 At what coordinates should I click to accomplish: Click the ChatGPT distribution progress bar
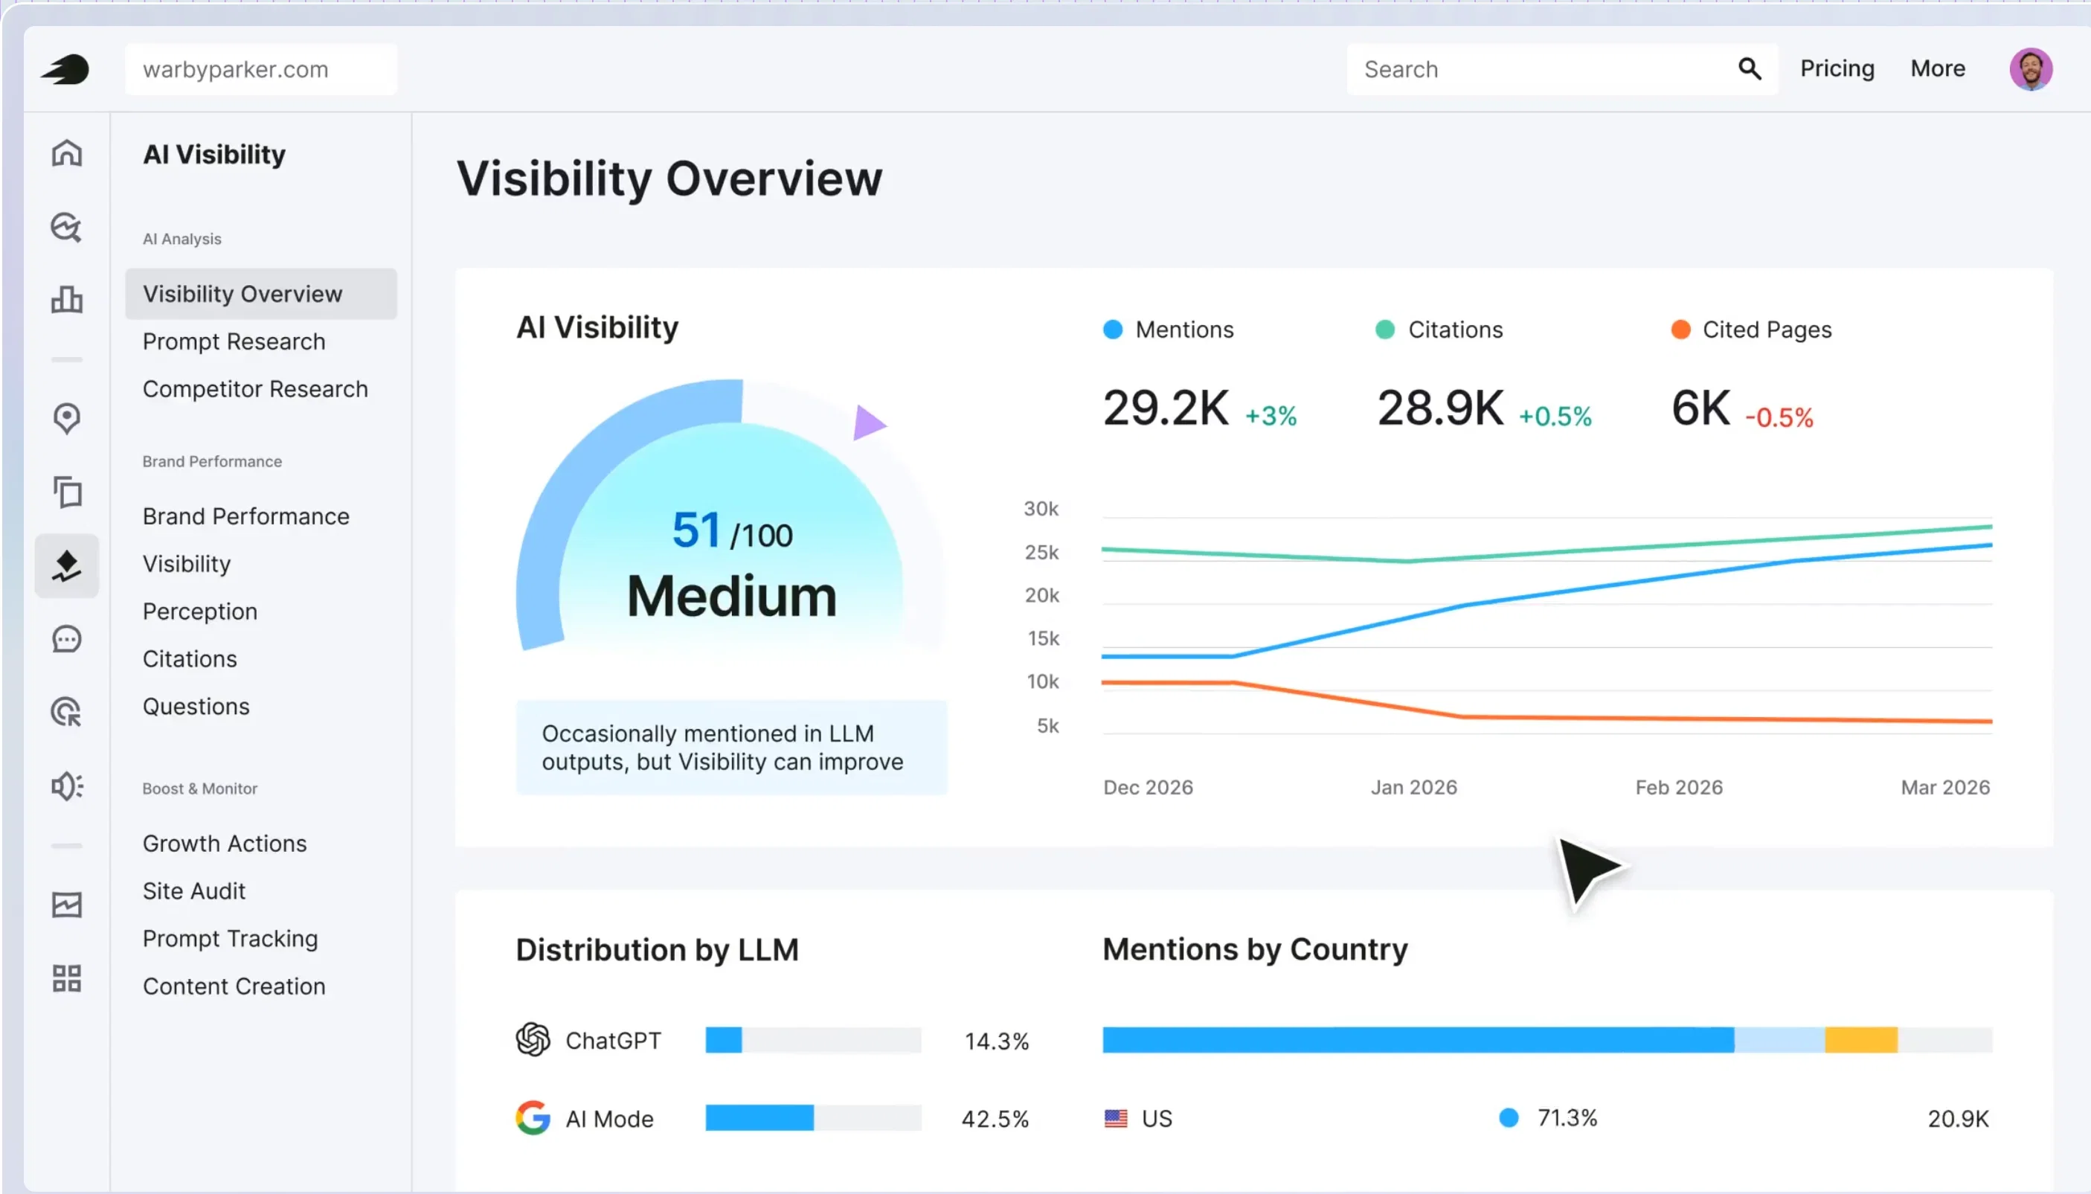click(x=812, y=1040)
